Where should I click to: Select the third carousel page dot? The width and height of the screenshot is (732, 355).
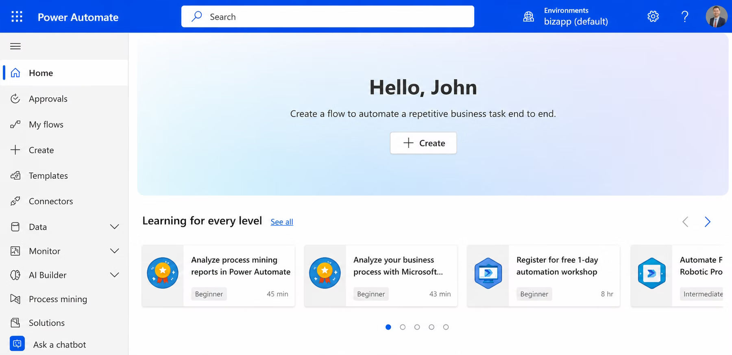pos(417,327)
